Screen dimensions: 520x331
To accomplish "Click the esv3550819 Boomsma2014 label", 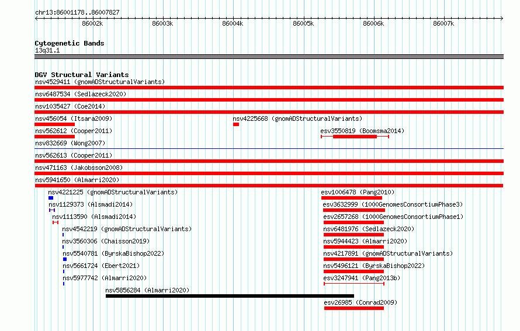I will click(x=362, y=131).
